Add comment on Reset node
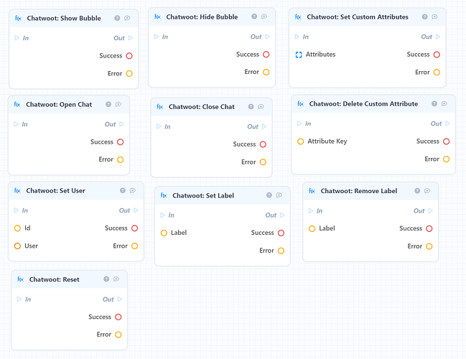 point(116,279)
